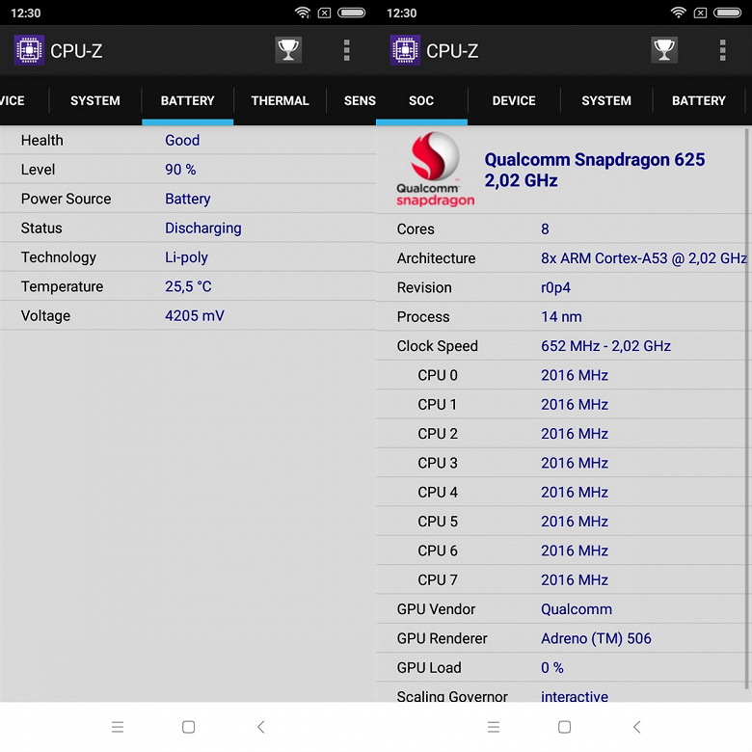Switch to the THERMAL tab
This screenshot has width=752, height=752.
coord(281,100)
